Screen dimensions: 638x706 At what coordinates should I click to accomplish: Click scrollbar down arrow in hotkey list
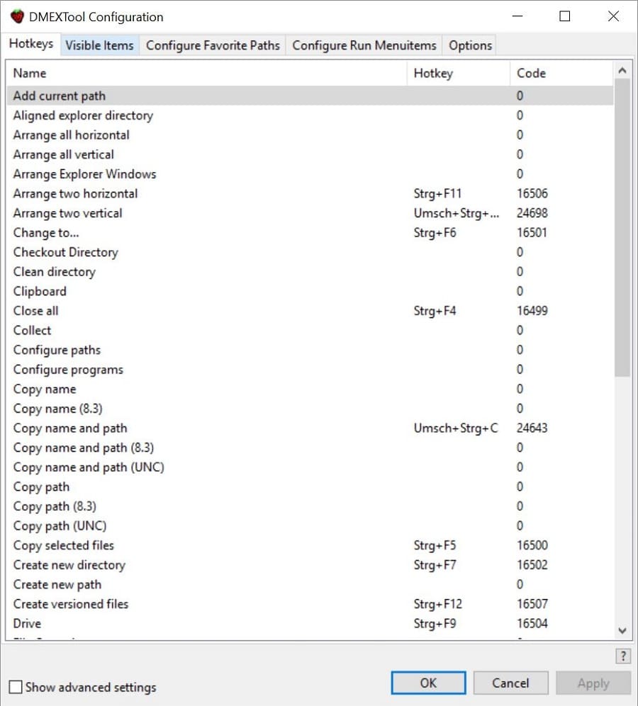(x=622, y=630)
